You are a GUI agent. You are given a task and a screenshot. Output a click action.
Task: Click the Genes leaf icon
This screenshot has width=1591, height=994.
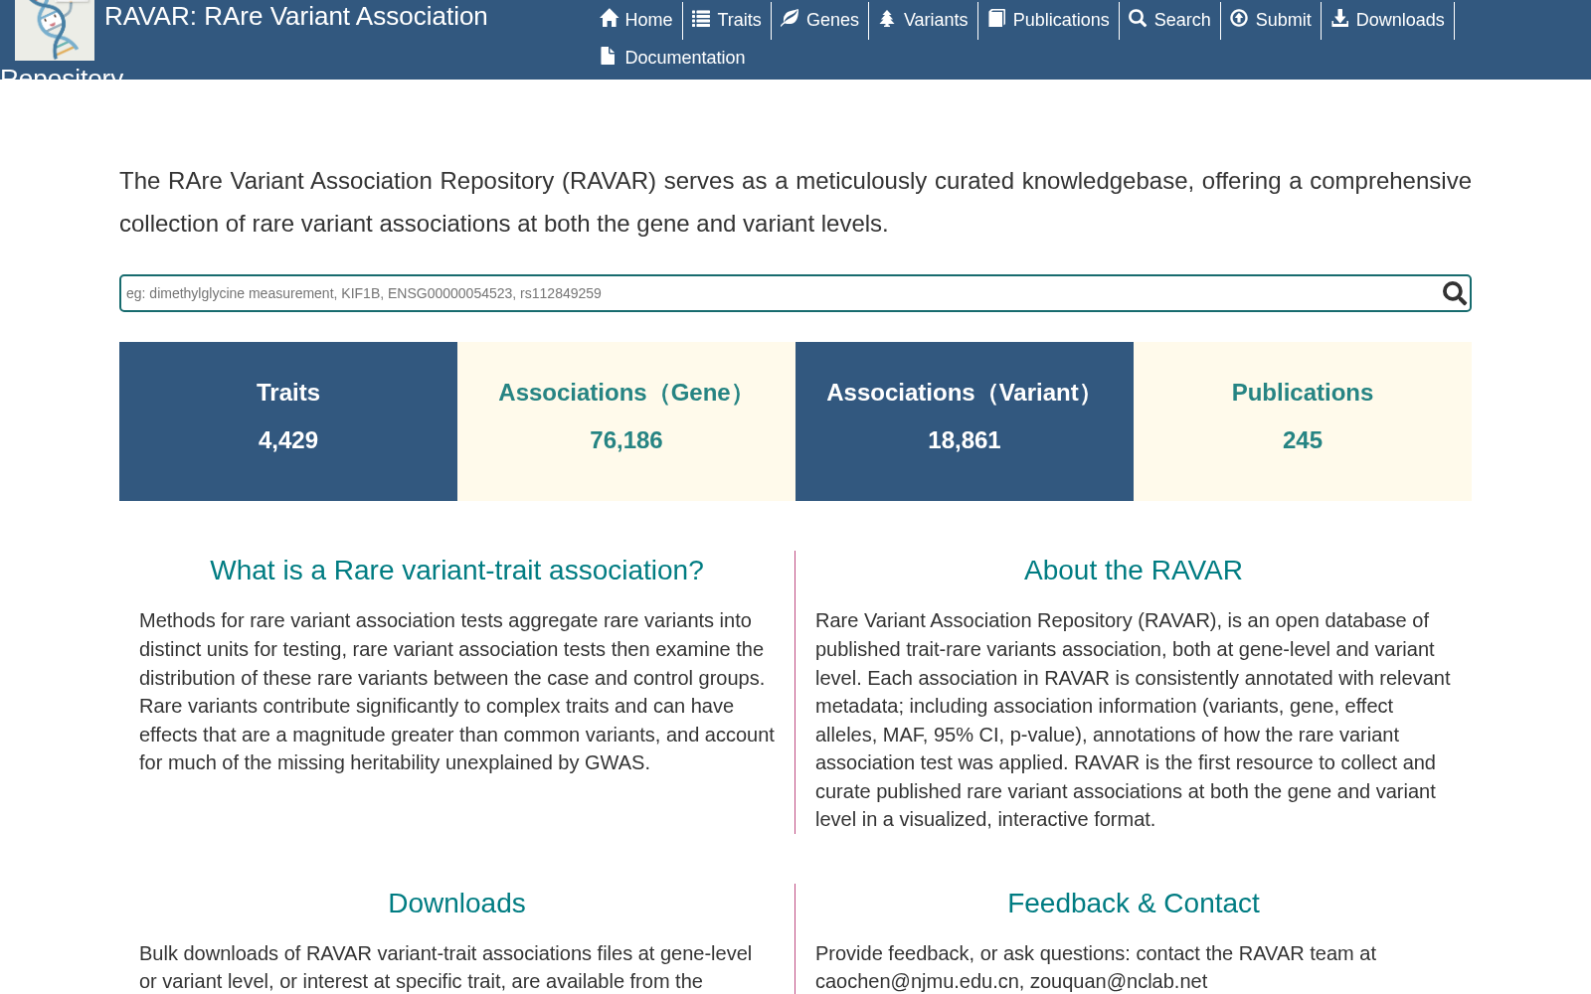pyautogui.click(x=790, y=19)
